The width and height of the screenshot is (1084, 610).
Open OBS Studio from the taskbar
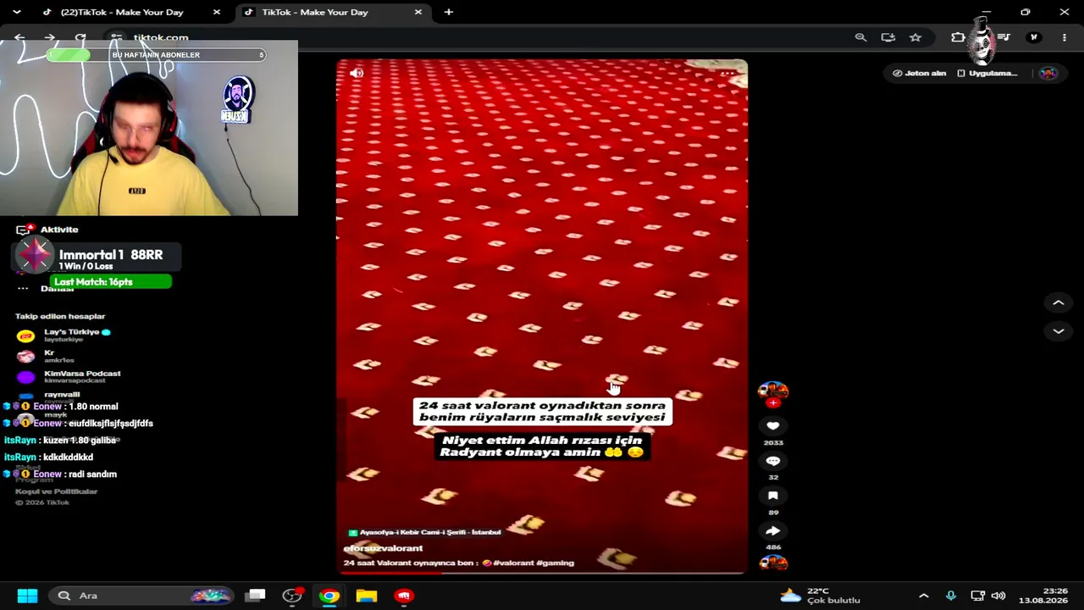(292, 596)
